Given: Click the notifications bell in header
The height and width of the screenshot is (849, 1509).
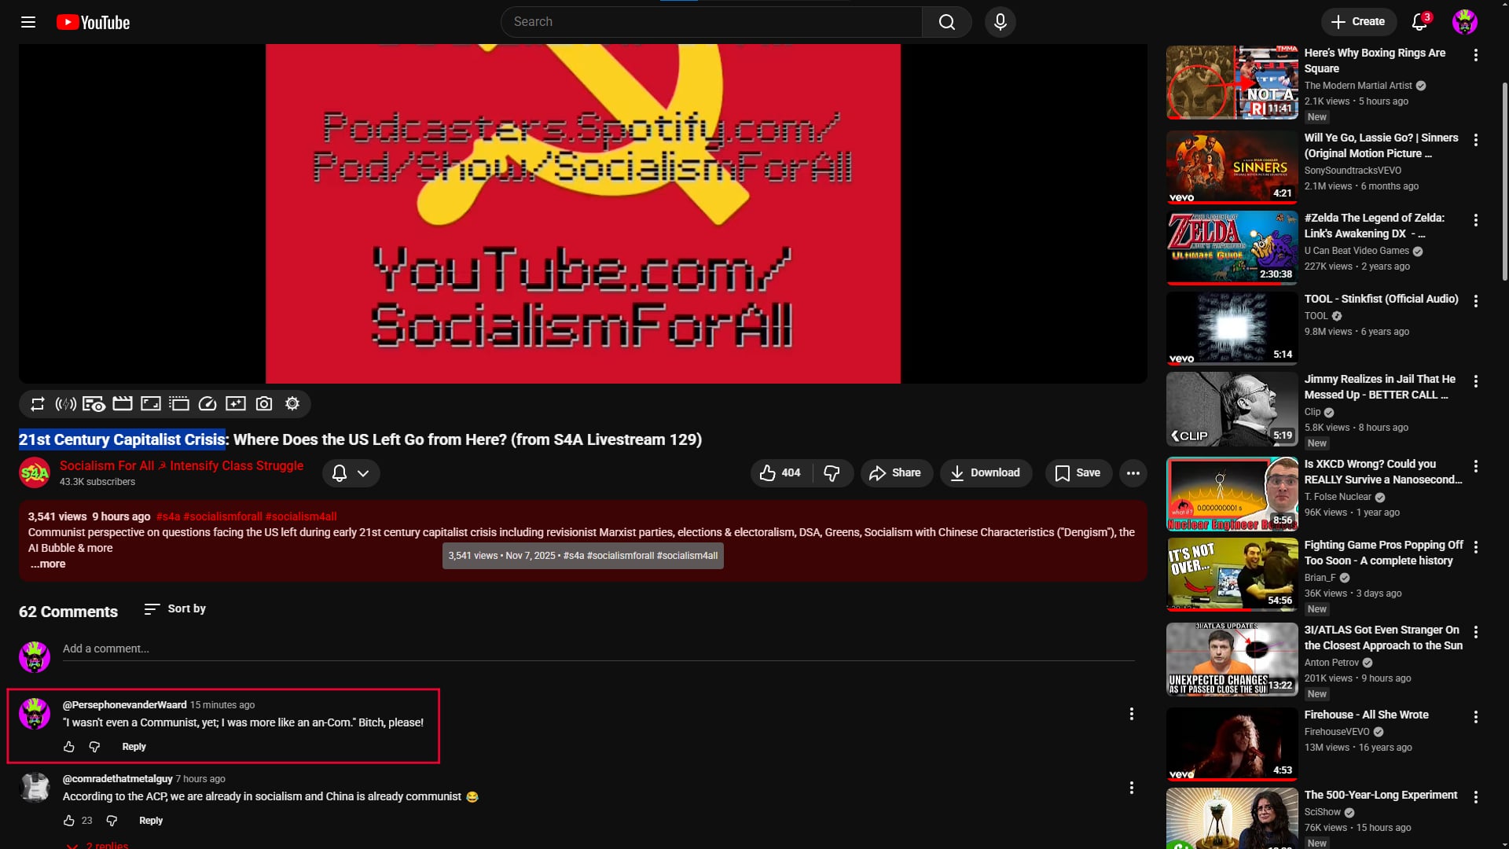Looking at the screenshot, I should 1419,22.
